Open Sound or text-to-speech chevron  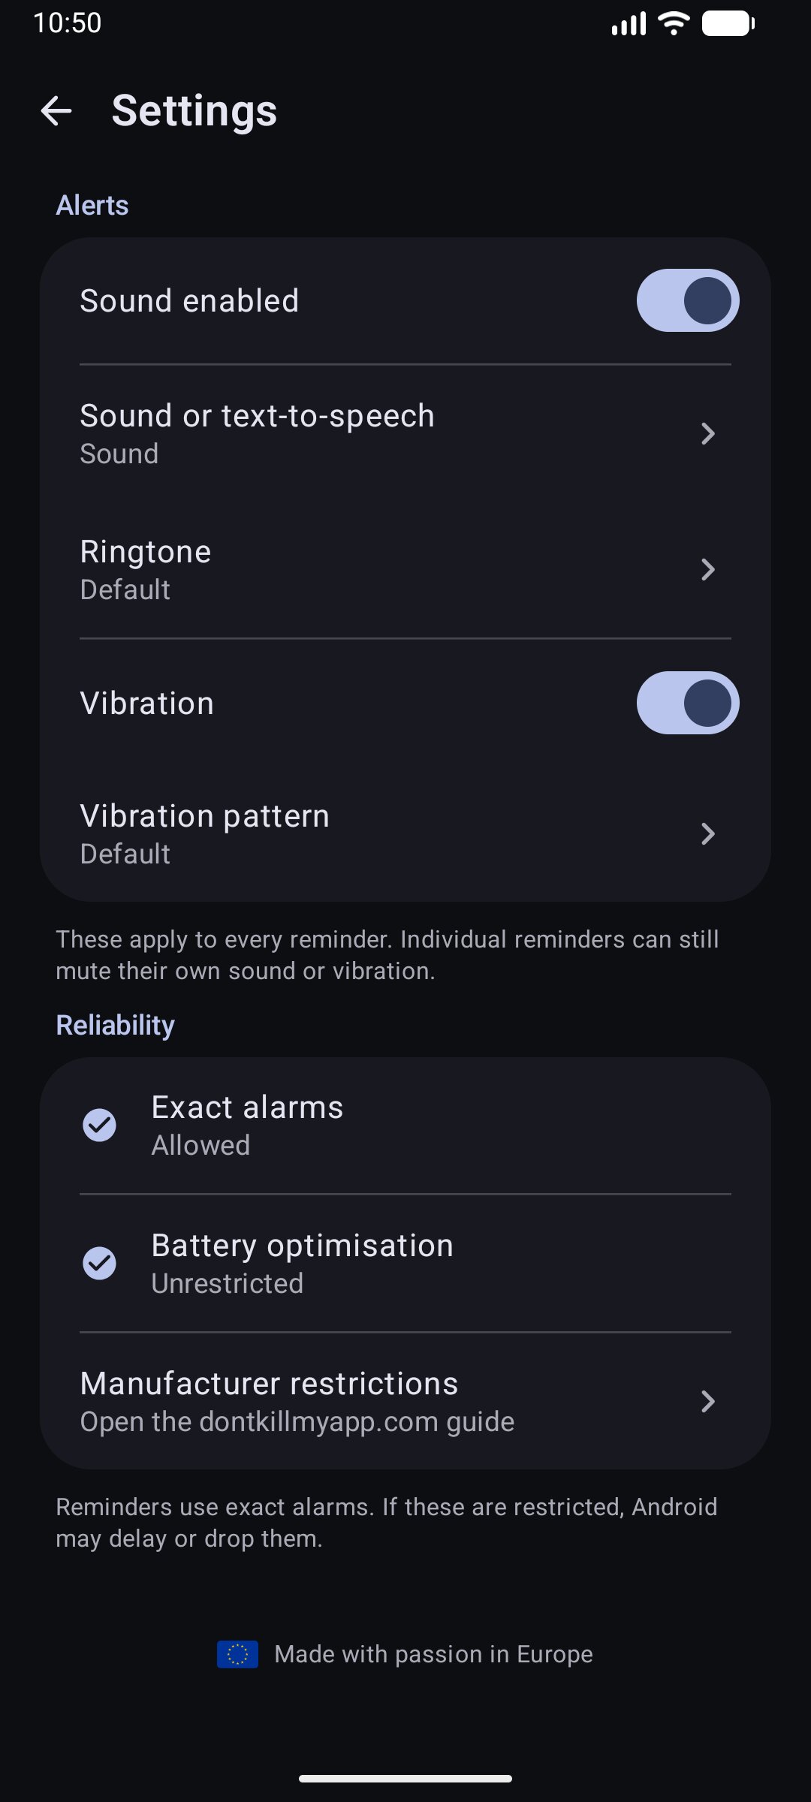pos(707,433)
